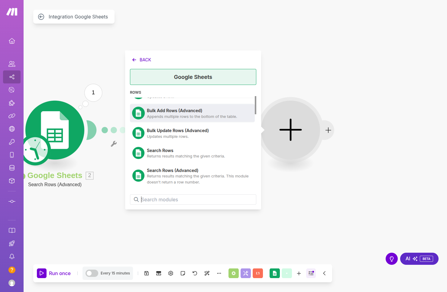The image size is (447, 292).
Task: Open Data structures cube icon in sidebar
Action: pos(12,181)
